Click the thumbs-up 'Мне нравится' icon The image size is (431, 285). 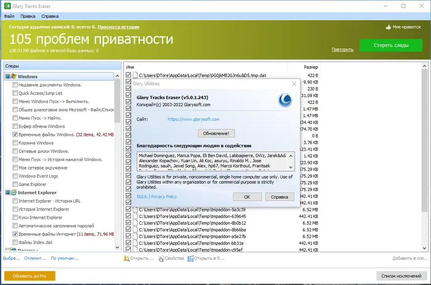pos(388,27)
